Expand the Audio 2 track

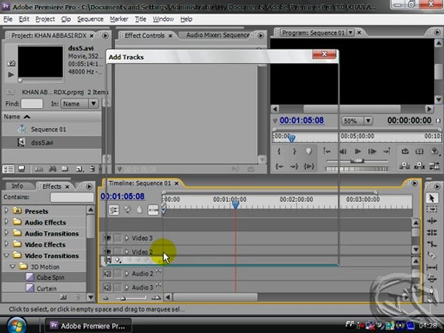pyautogui.click(x=127, y=273)
